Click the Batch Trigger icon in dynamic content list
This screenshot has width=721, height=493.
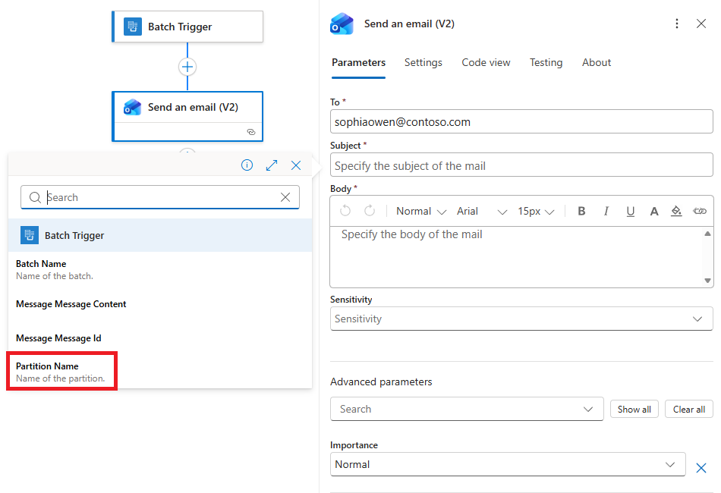point(30,235)
